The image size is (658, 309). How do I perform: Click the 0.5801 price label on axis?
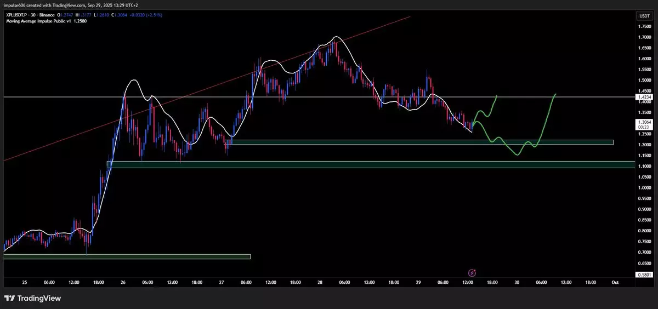click(x=644, y=274)
